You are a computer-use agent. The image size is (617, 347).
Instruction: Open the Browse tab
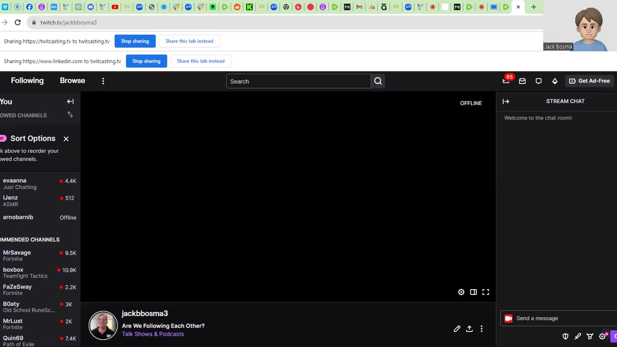(x=72, y=80)
